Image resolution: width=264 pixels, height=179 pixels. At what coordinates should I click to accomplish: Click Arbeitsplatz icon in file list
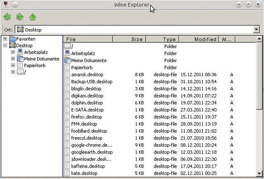click(x=67, y=53)
